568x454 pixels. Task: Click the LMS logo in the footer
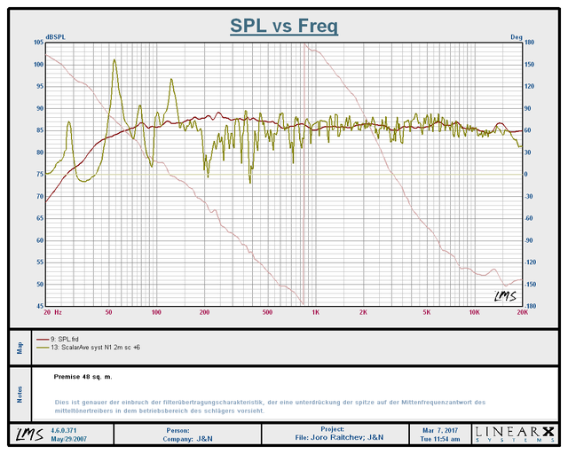pyautogui.click(x=29, y=434)
